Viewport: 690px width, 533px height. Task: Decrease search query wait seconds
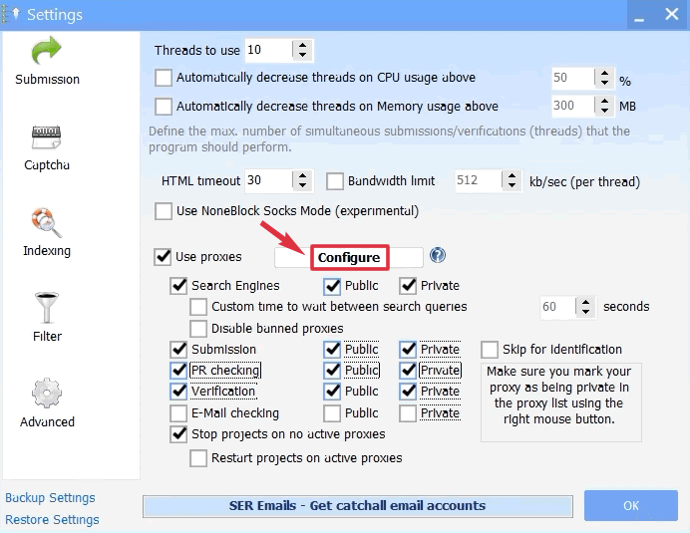point(585,312)
